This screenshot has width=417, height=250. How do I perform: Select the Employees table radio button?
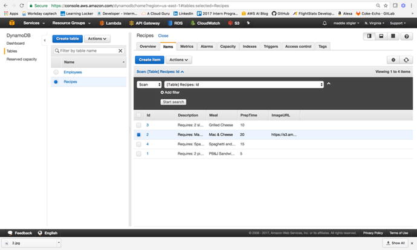tap(56, 72)
